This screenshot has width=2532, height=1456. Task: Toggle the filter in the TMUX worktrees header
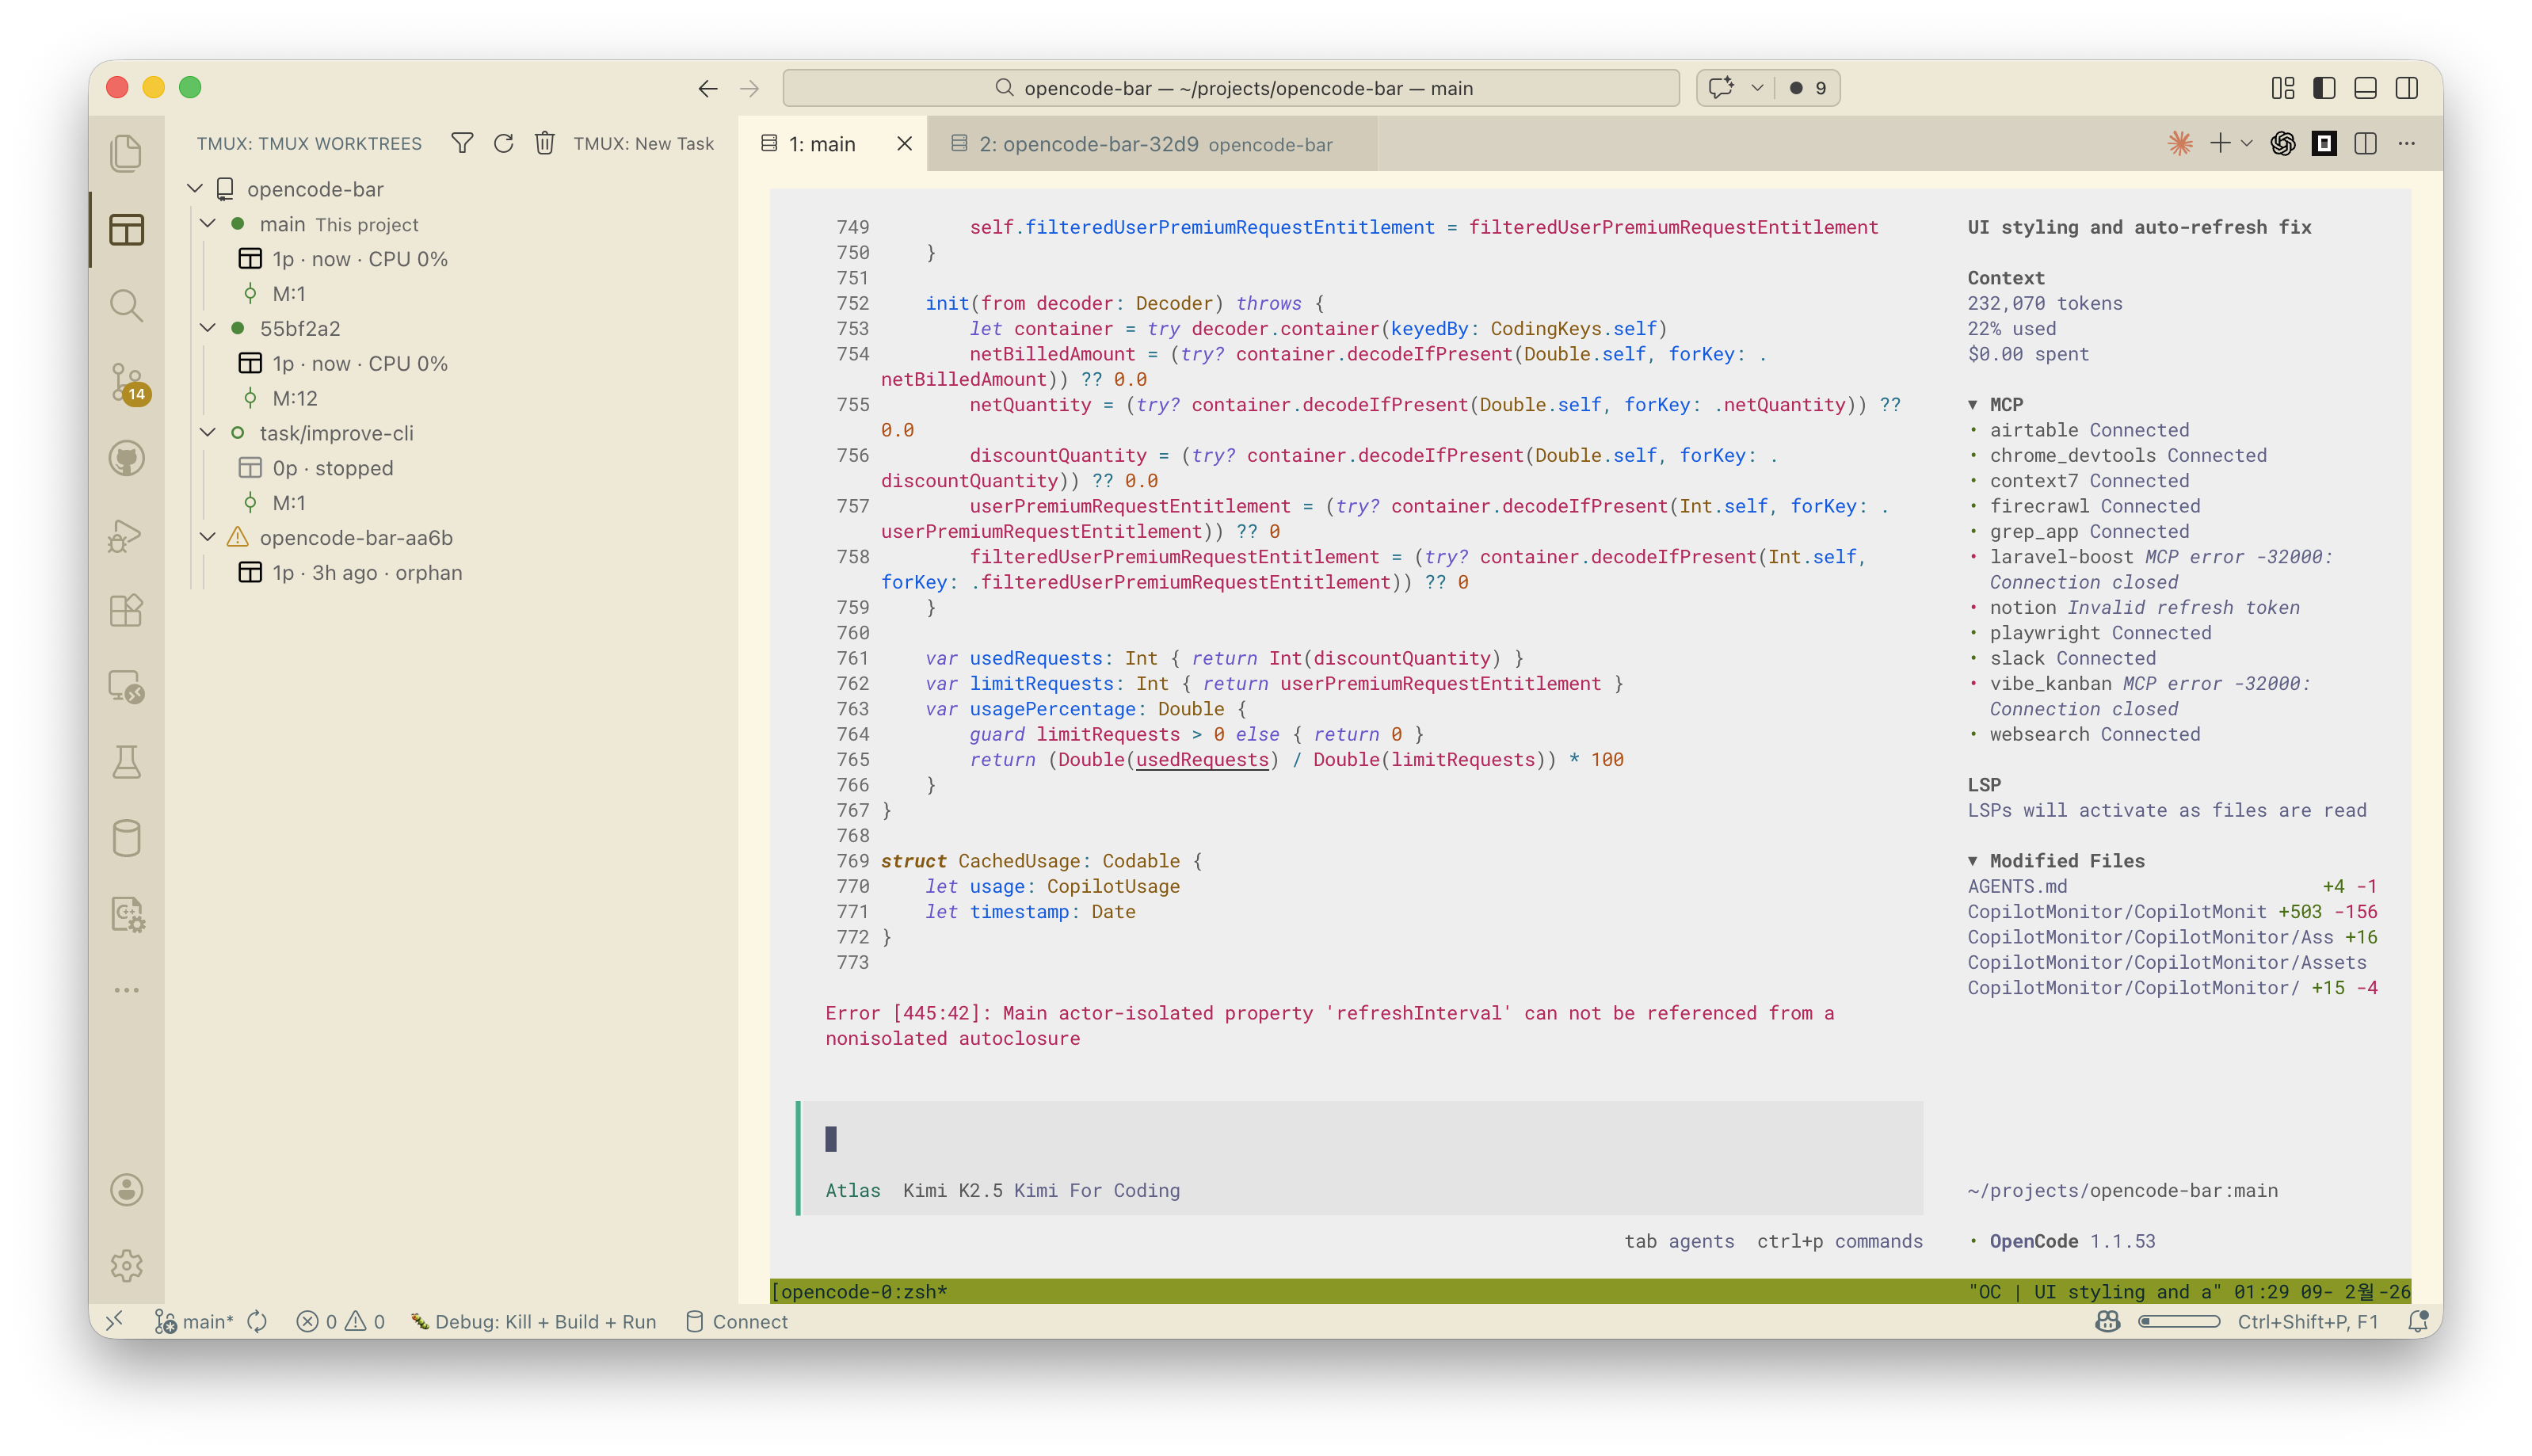pos(462,143)
